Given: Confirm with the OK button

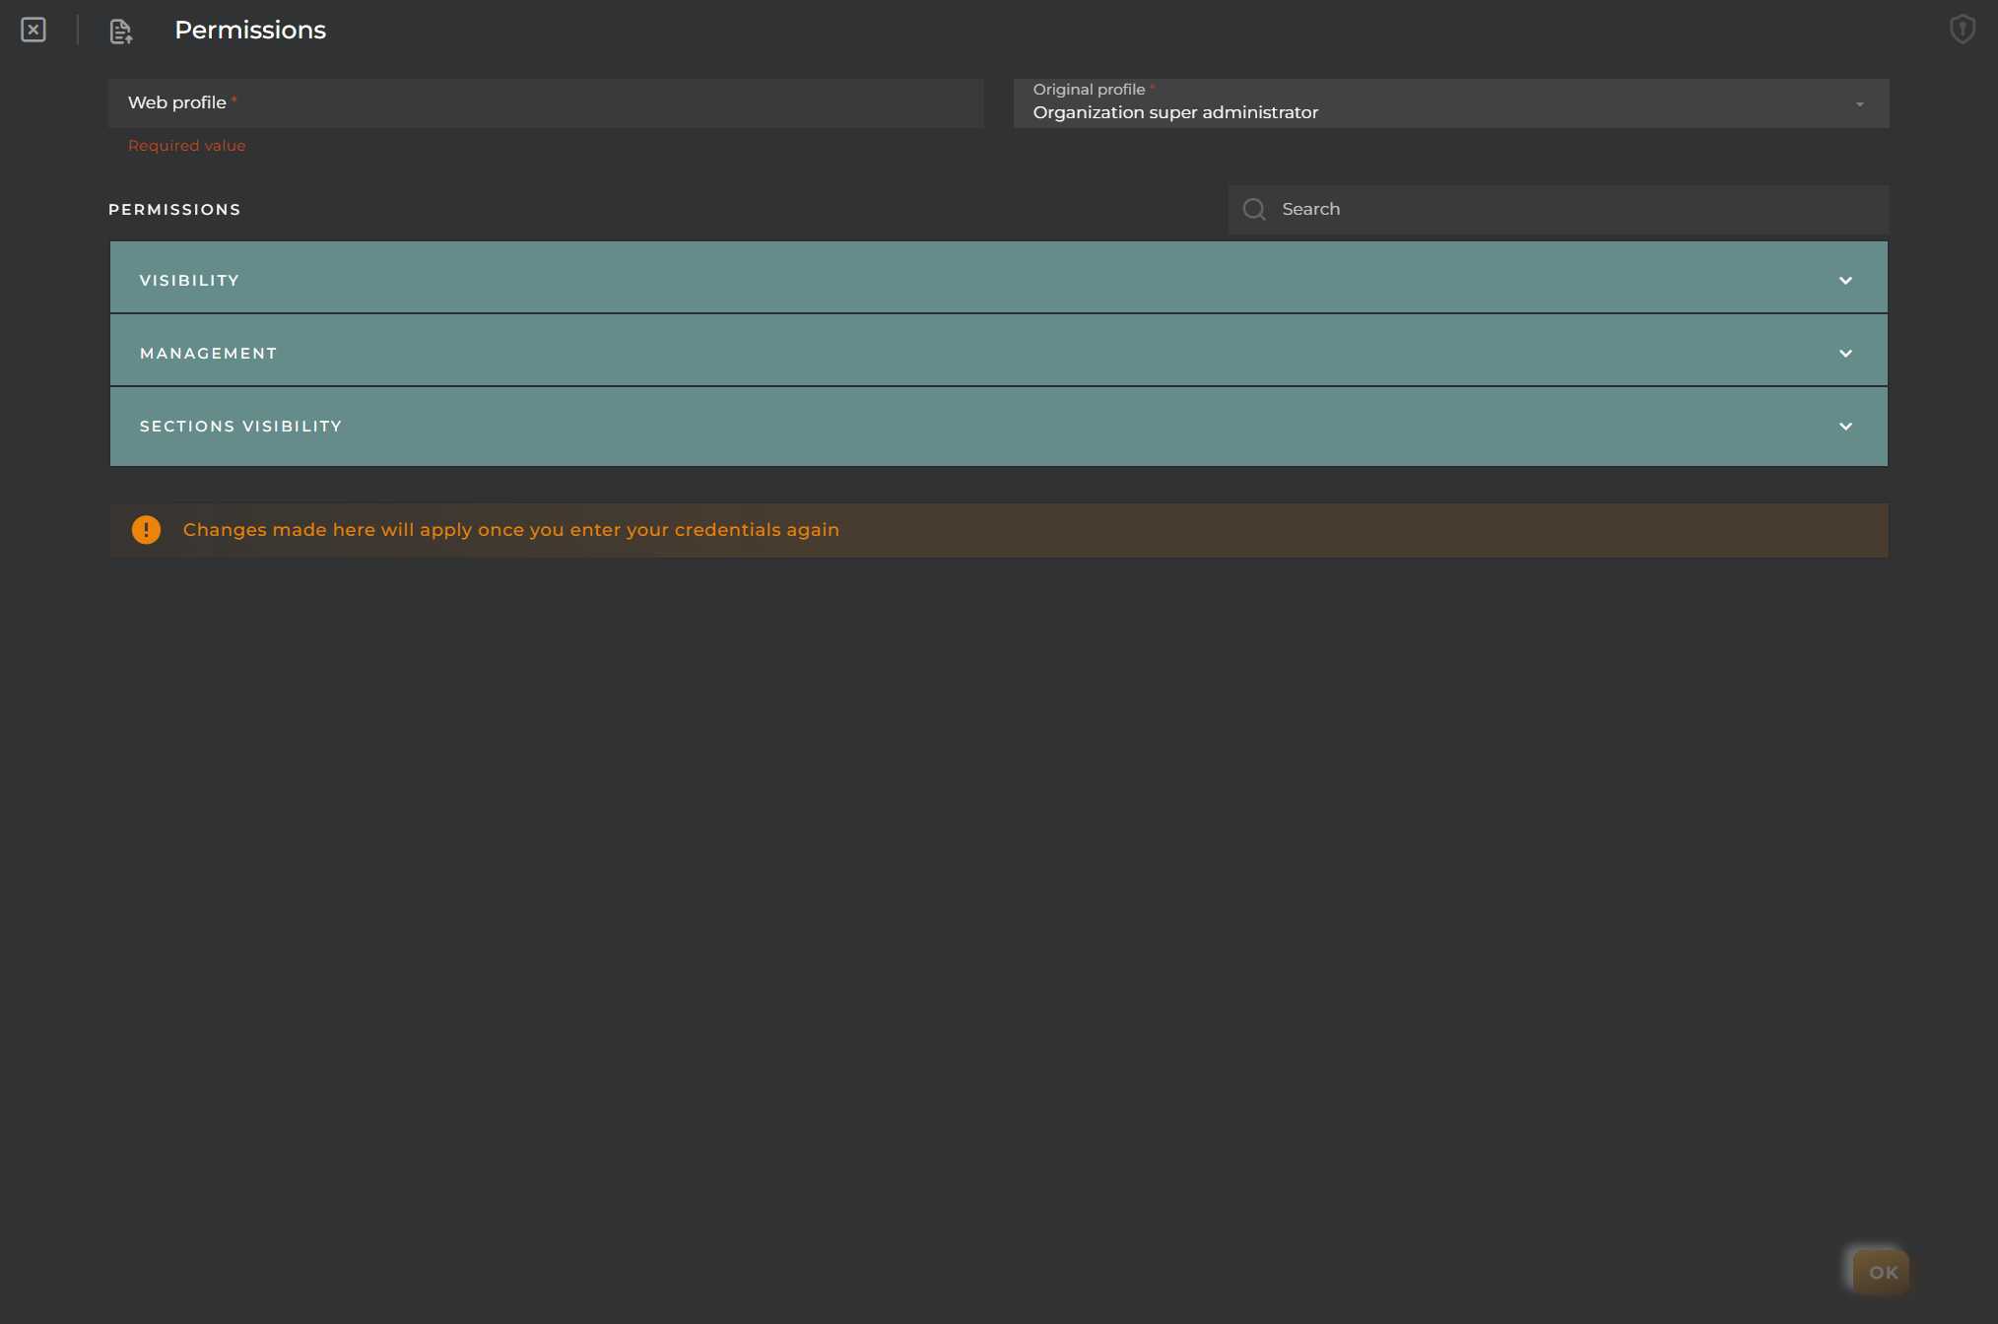Looking at the screenshot, I should pyautogui.click(x=1882, y=1272).
